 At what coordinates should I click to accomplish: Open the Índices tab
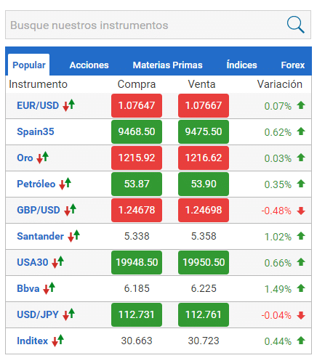[241, 65]
